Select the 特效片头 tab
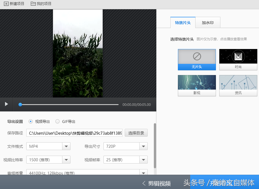 click(x=183, y=23)
